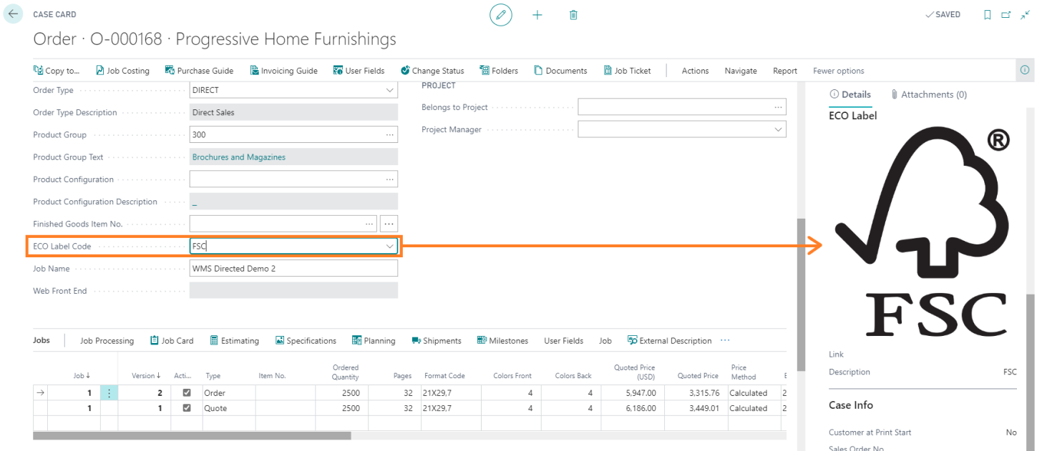Screen dimensions: 1037x451
Task: Launch the Purchase Guide
Action: coord(199,70)
